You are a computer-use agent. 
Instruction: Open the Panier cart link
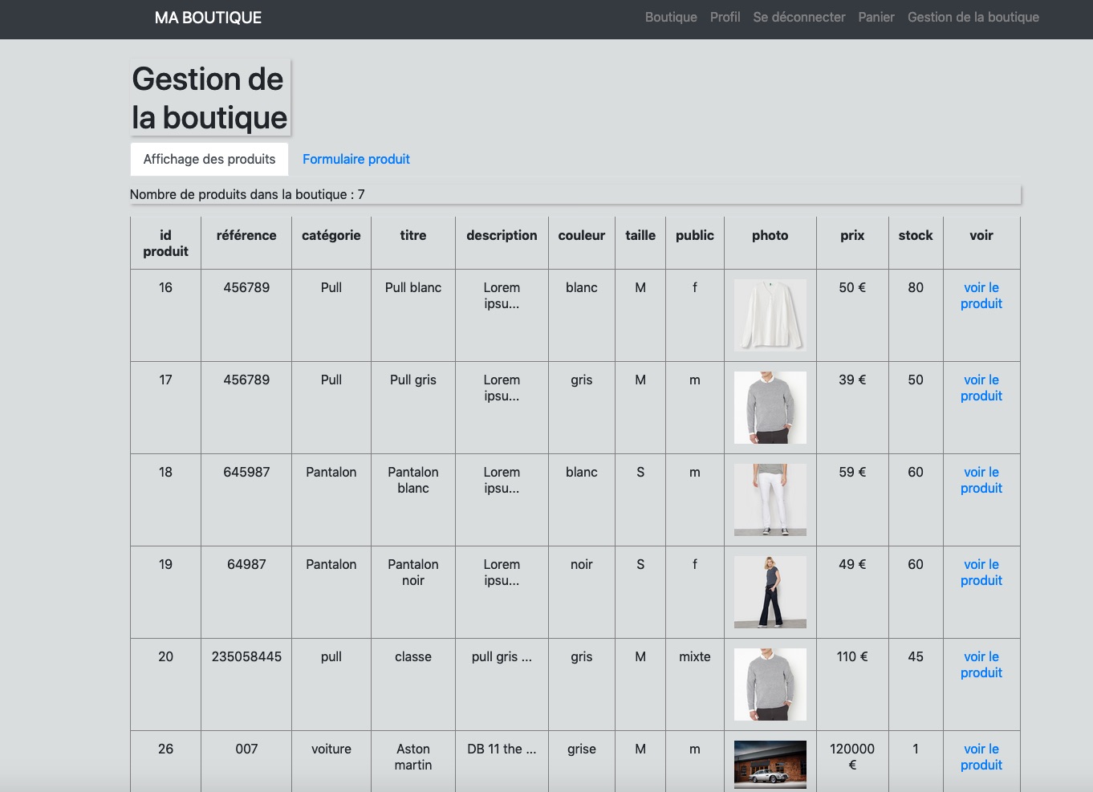tap(876, 18)
